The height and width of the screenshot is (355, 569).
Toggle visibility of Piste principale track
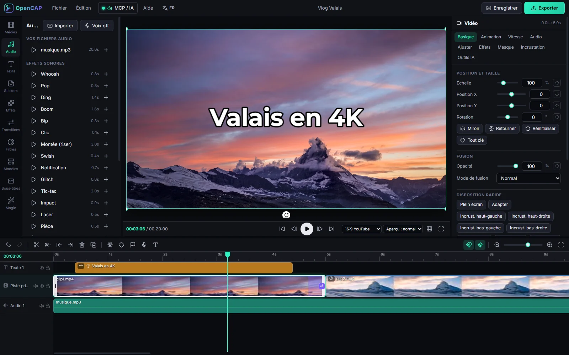(x=42, y=286)
